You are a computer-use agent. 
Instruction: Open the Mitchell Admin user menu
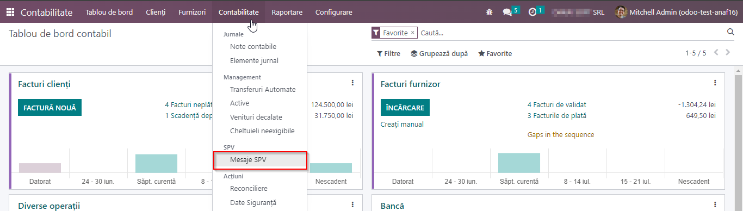pyautogui.click(x=676, y=12)
